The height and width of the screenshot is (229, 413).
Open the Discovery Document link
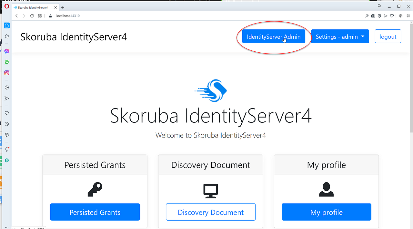210,212
